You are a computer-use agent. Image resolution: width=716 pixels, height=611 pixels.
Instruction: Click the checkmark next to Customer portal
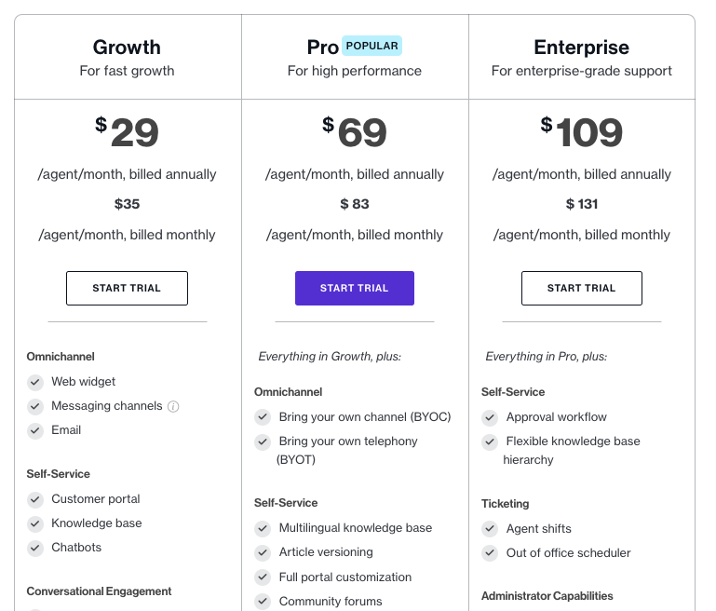pos(35,499)
